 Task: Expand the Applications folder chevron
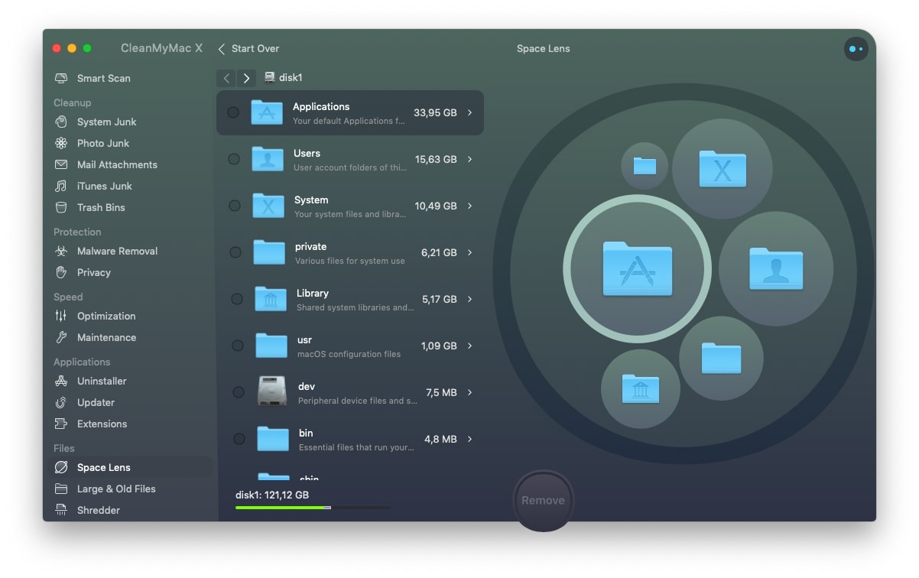point(469,112)
